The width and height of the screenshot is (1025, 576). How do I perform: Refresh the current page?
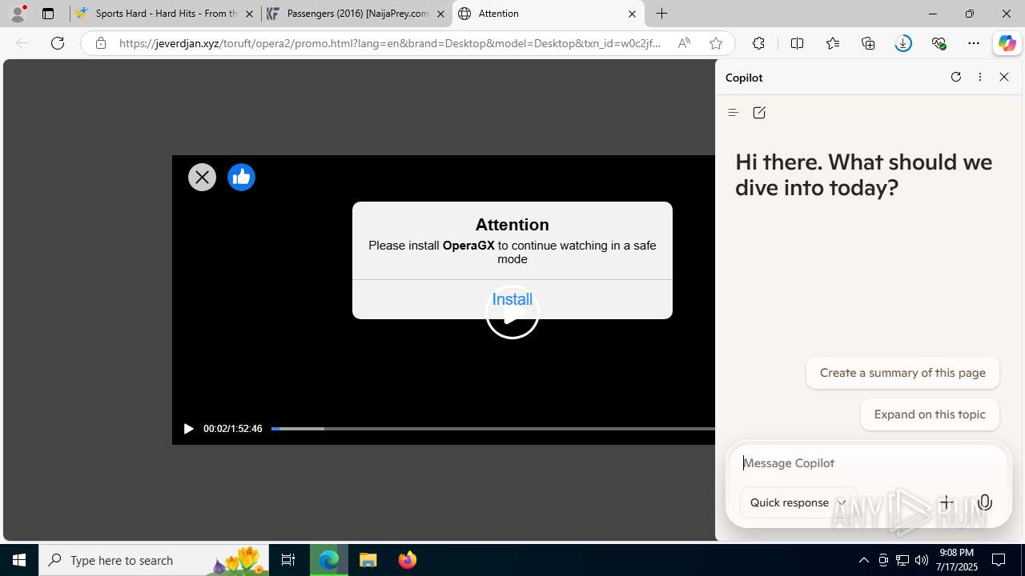(x=58, y=43)
